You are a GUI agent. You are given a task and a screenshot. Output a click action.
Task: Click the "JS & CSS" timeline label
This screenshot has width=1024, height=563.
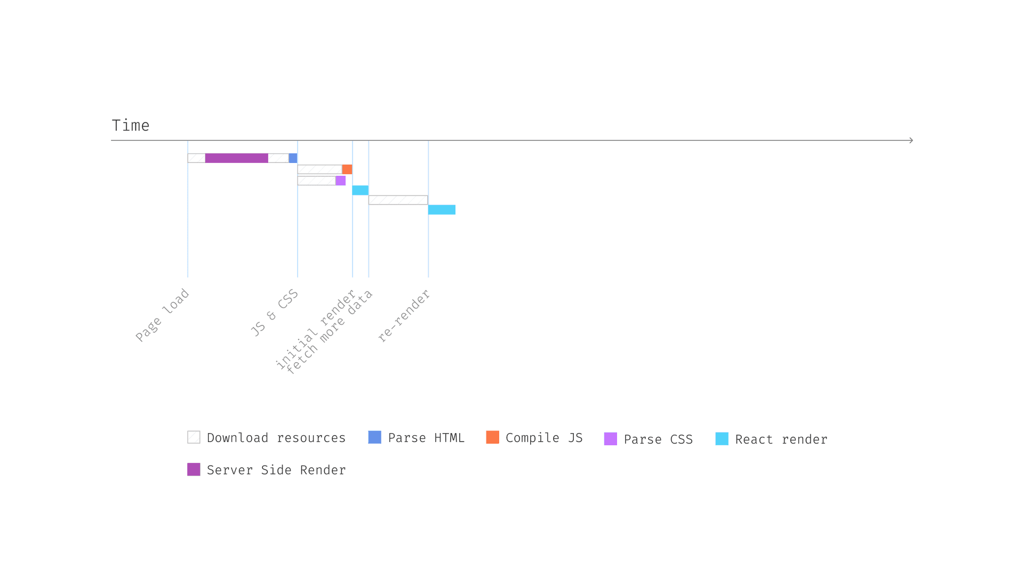[275, 313]
